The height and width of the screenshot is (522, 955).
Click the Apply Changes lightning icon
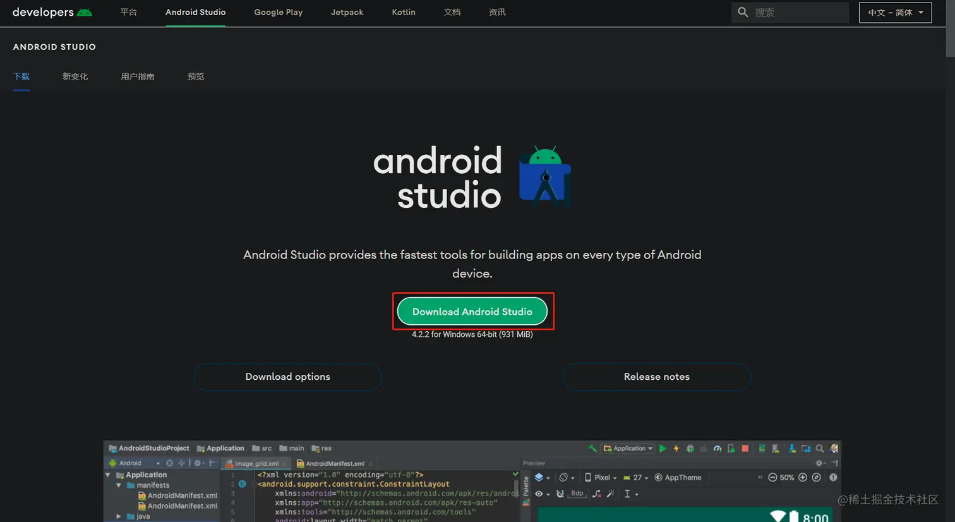676,448
